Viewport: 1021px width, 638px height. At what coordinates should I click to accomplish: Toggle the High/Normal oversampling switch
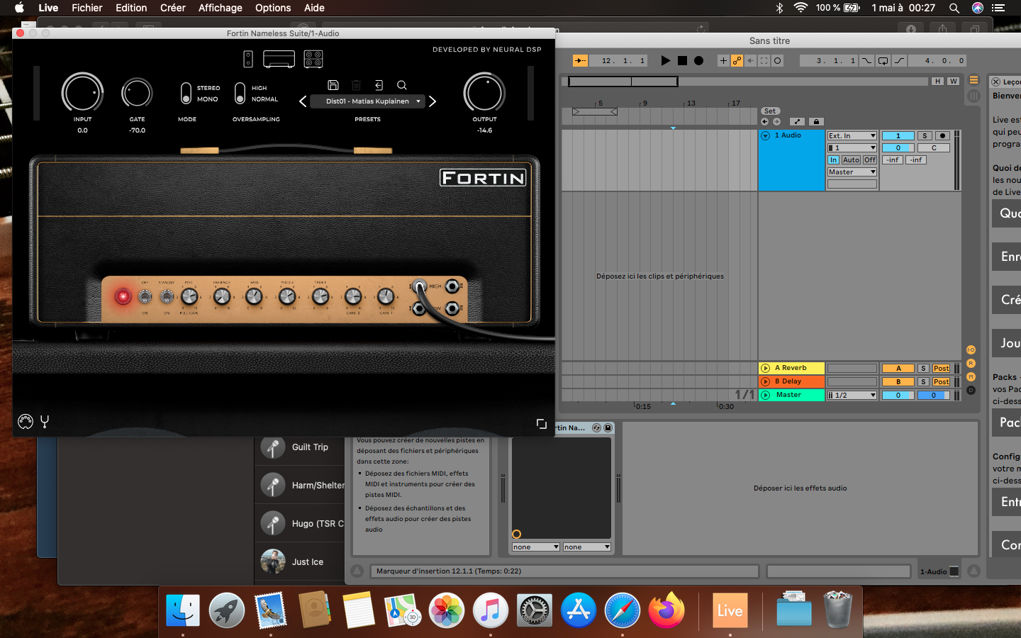pos(240,94)
